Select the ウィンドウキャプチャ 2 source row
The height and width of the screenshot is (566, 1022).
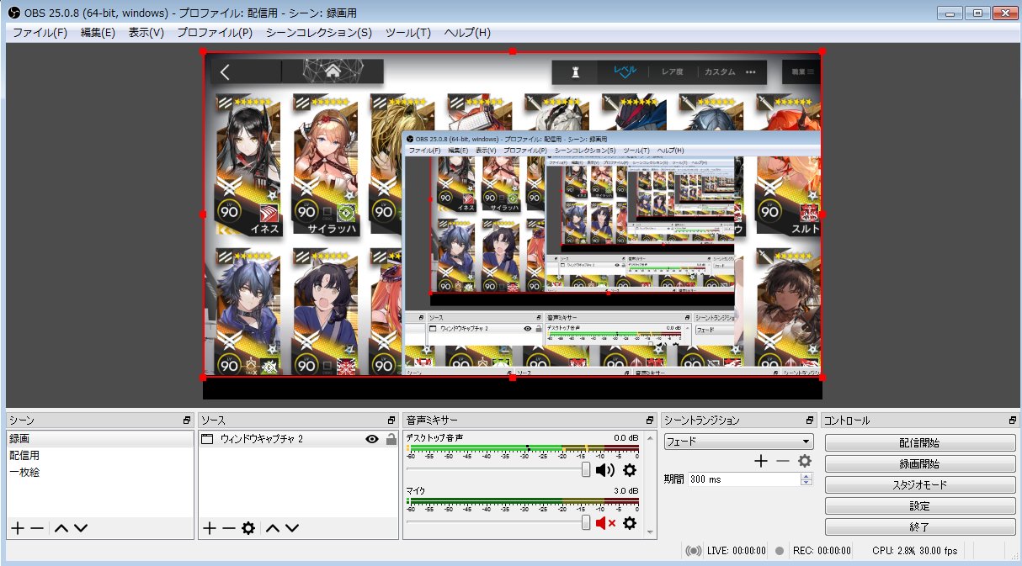(x=298, y=439)
